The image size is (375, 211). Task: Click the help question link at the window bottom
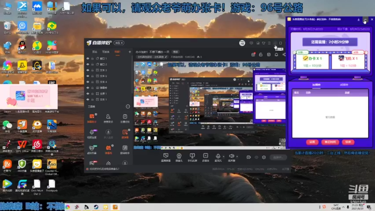click(104, 169)
